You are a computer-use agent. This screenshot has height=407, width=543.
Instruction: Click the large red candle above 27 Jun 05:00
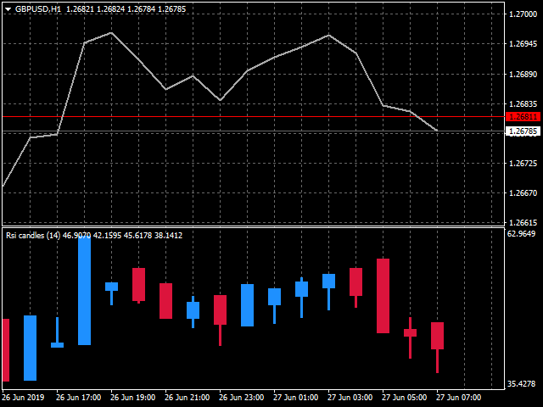point(383,295)
